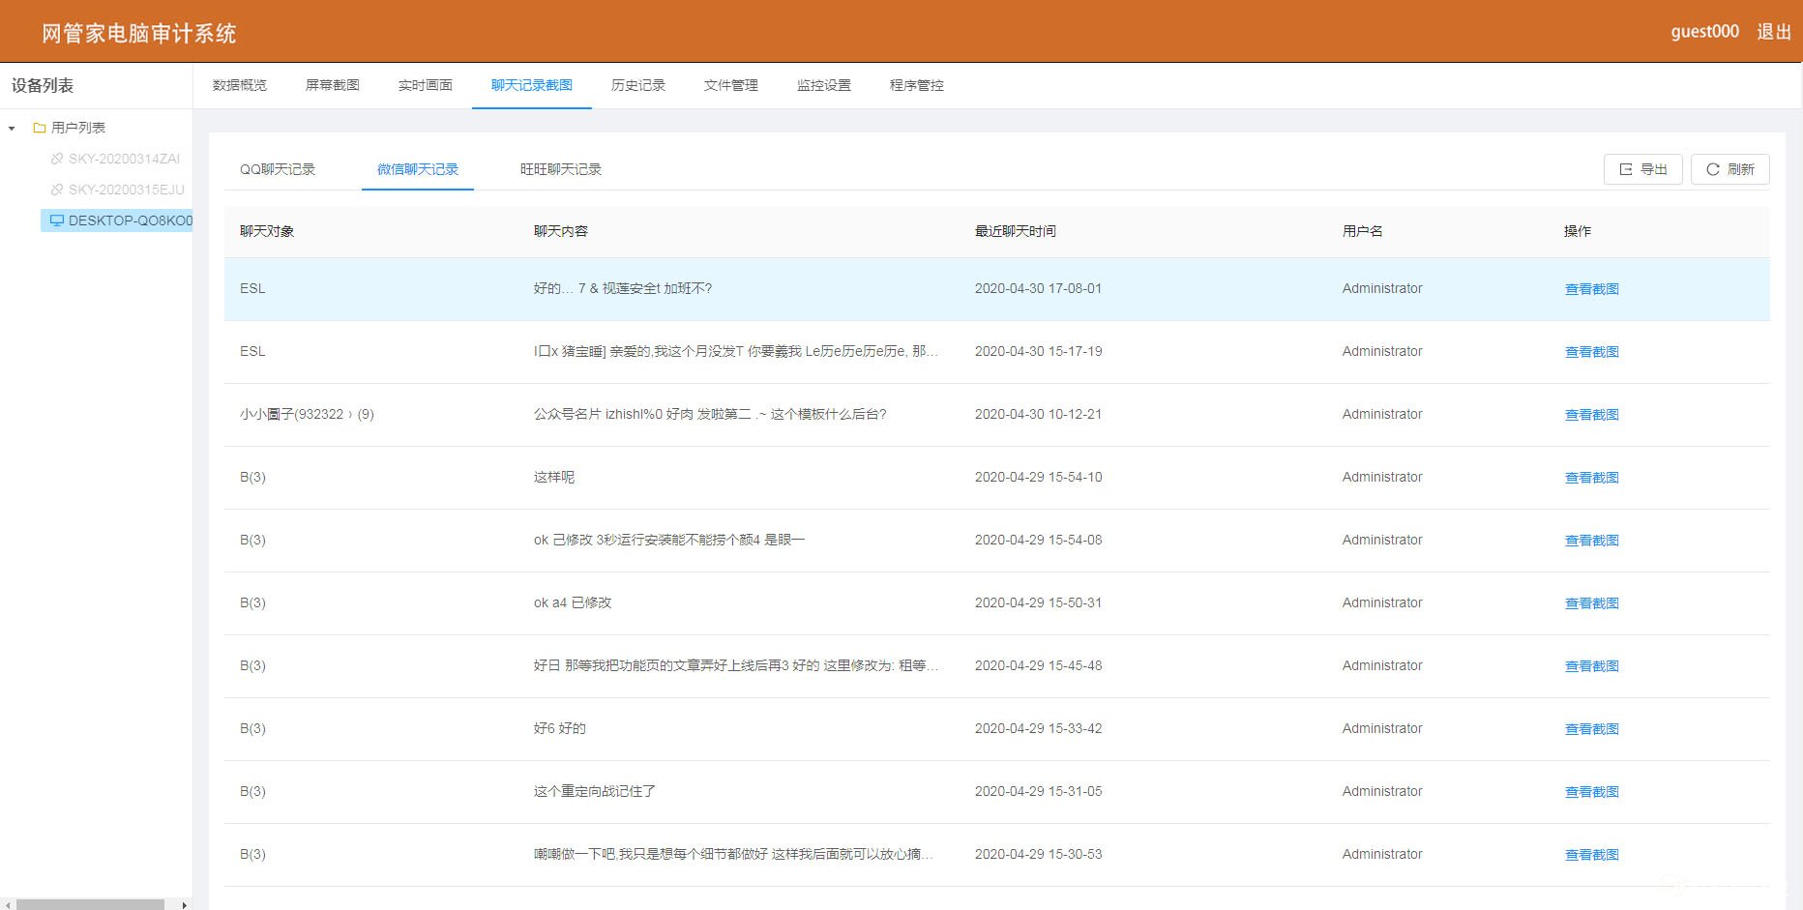Click the folder icon beside 用户列表

[x=40, y=128]
